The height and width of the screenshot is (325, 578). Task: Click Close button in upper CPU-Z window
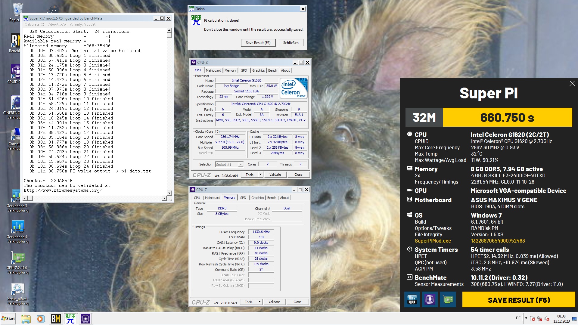coord(298,175)
